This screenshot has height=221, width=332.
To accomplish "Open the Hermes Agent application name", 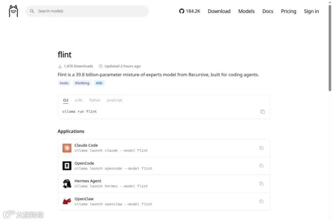I will click(88, 181).
